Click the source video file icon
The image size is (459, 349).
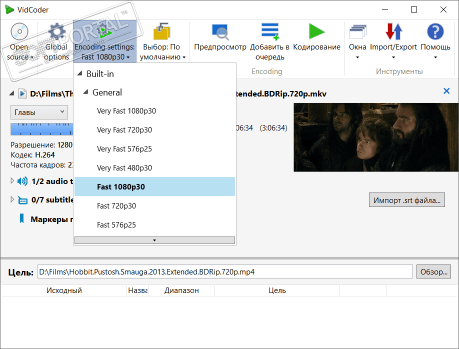[x=22, y=93]
